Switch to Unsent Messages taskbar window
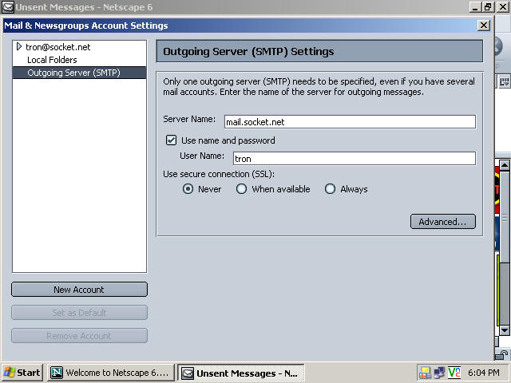The width and height of the screenshot is (511, 383). (241, 373)
